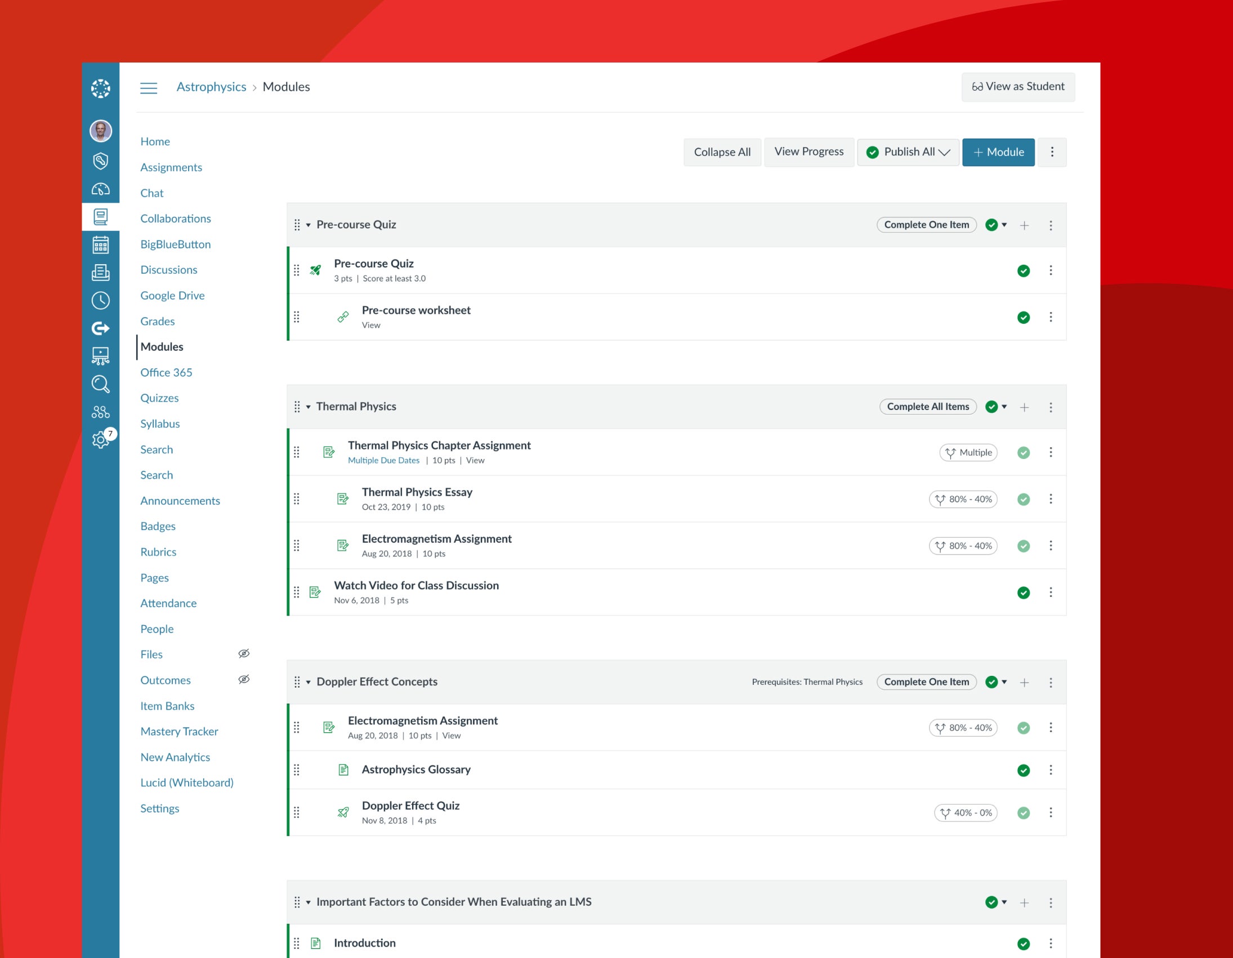Click Multiple mastery paths pill on Chapter Assignment
The width and height of the screenshot is (1233, 958).
coord(968,452)
